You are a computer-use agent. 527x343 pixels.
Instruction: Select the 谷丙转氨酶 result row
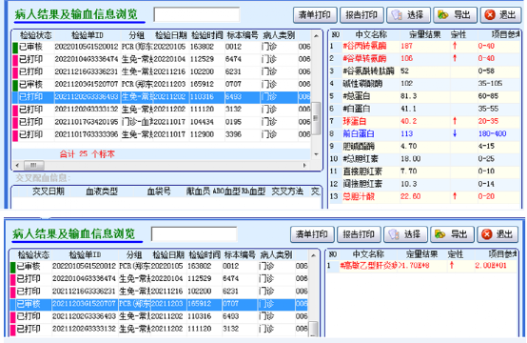(x=424, y=46)
